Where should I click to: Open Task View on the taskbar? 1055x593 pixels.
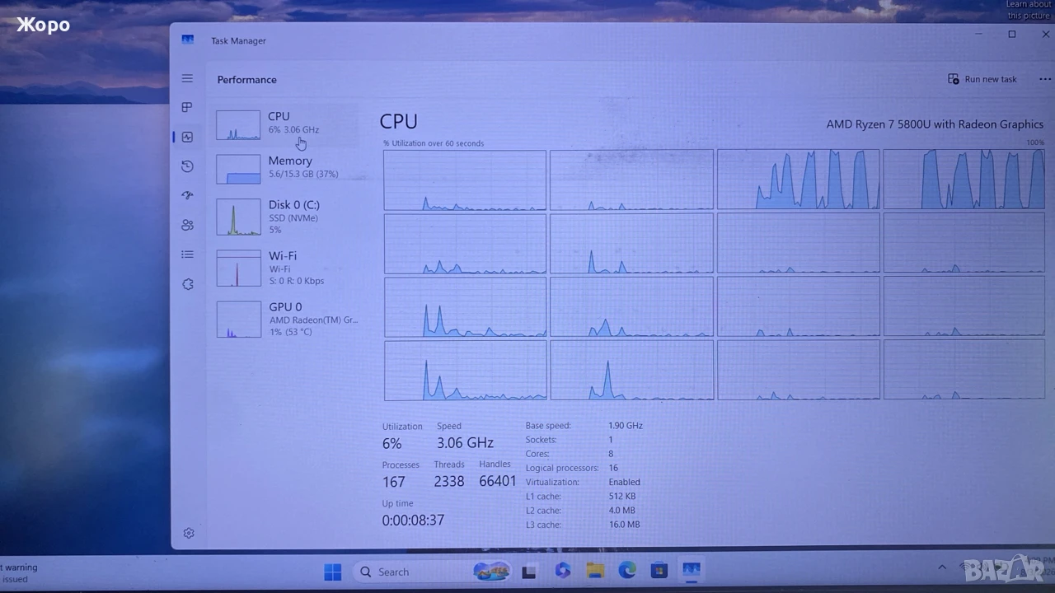point(529,572)
